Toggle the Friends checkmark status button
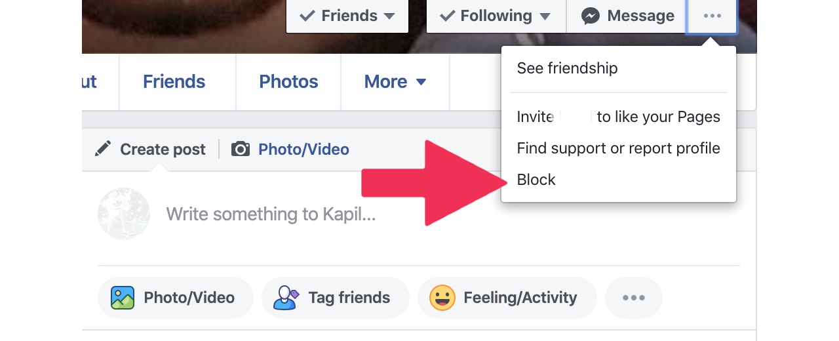This screenshot has height=341, width=839. click(x=347, y=16)
